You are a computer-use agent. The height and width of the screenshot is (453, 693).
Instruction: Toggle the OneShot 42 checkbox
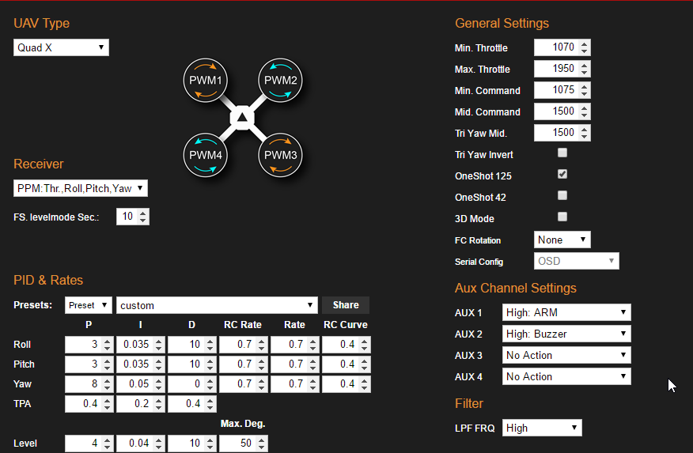pos(562,195)
